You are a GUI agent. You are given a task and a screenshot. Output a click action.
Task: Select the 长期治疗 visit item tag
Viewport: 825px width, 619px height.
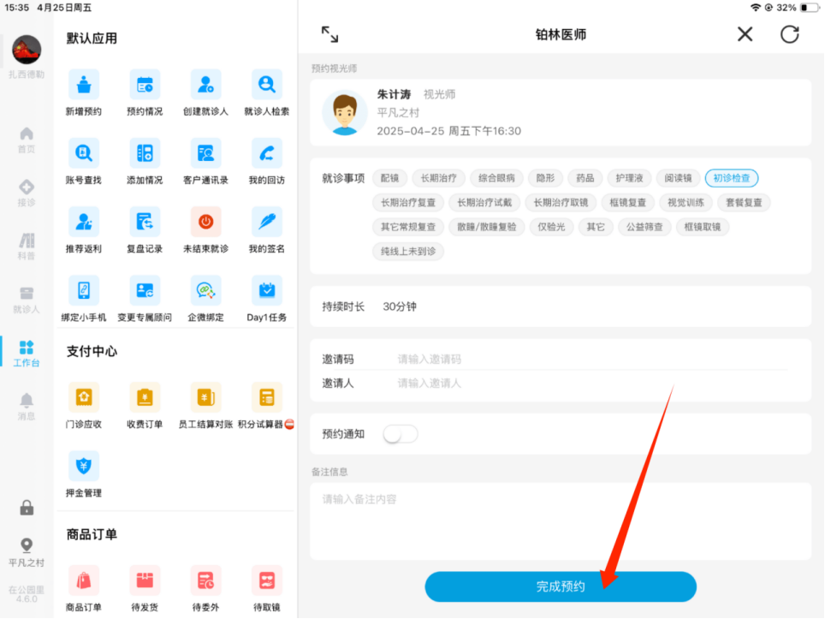(438, 178)
